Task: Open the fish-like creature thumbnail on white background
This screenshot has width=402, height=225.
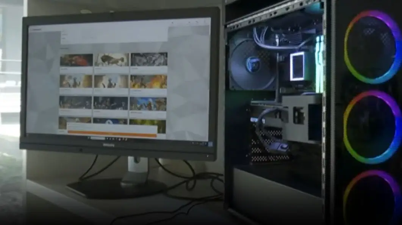Action: [x=112, y=60]
